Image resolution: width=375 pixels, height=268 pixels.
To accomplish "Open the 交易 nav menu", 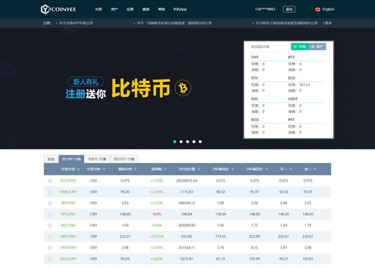I will [x=98, y=9].
